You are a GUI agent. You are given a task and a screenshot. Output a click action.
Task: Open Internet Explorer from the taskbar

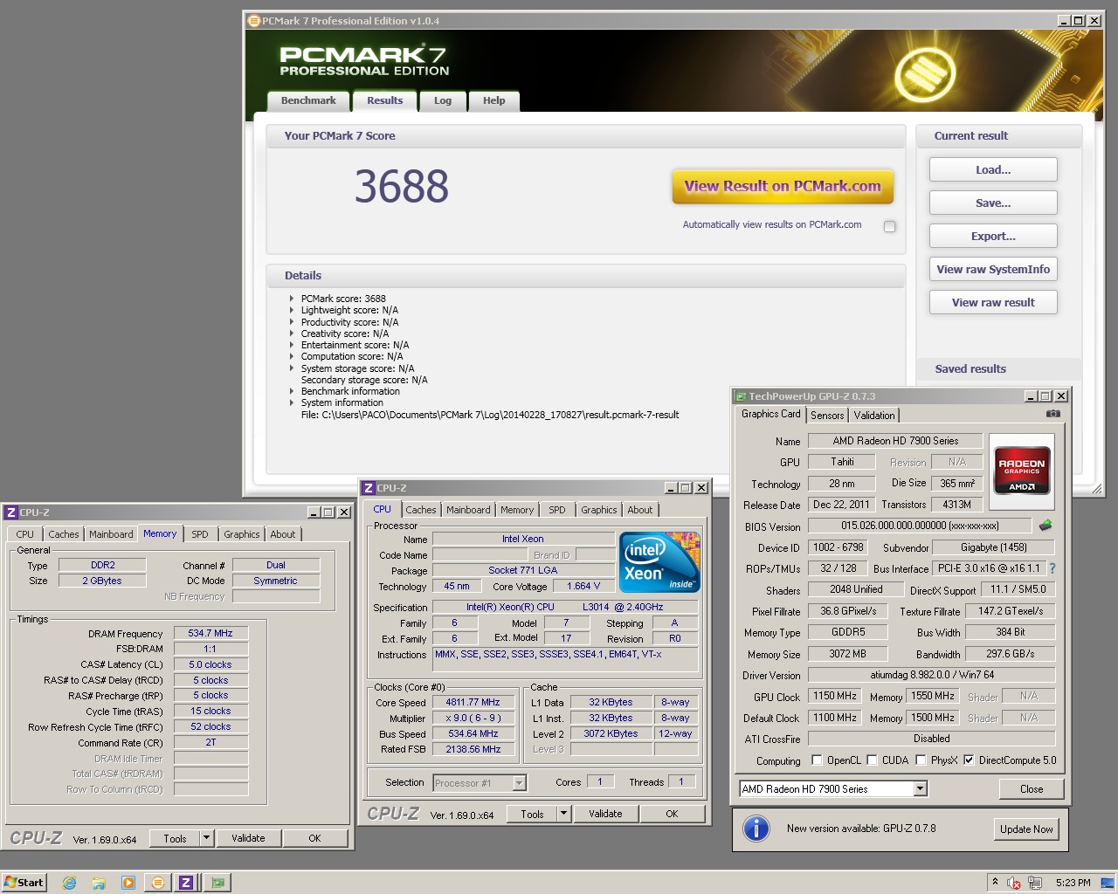click(69, 883)
